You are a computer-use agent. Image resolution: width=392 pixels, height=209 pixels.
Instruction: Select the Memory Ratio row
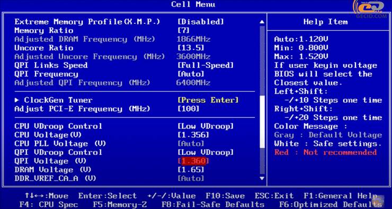point(44,31)
